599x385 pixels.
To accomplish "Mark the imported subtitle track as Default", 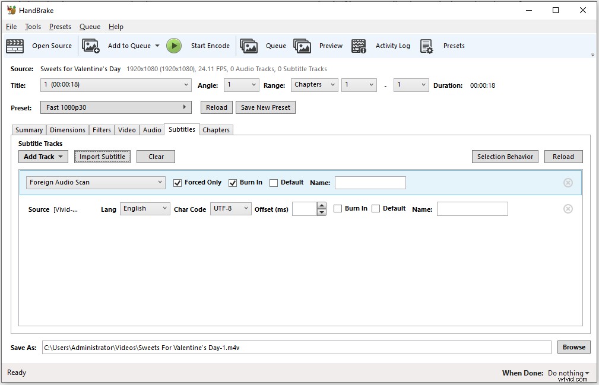I will [376, 208].
